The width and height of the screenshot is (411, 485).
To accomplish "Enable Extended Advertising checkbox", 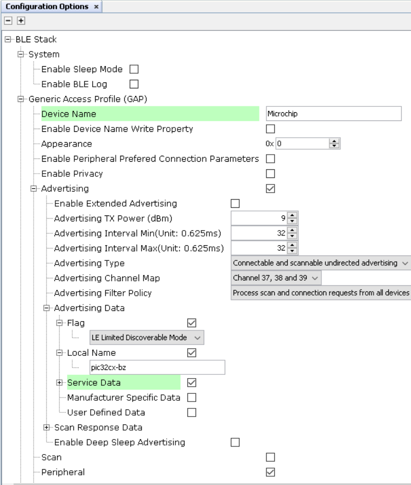I will coord(235,203).
